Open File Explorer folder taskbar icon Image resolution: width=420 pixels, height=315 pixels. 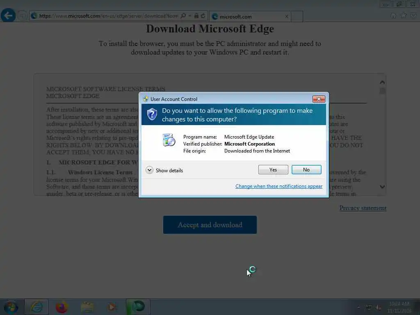tap(87, 307)
